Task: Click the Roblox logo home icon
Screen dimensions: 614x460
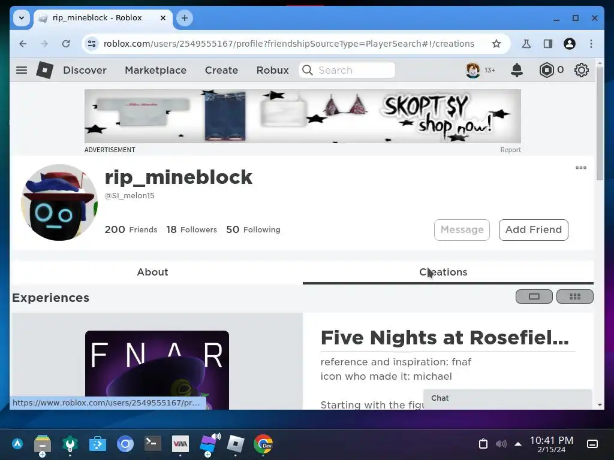Action: click(x=44, y=70)
